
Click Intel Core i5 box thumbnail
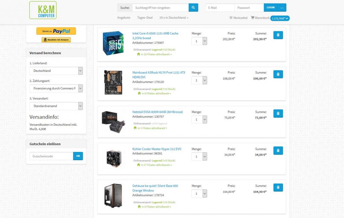pyautogui.click(x=113, y=43)
